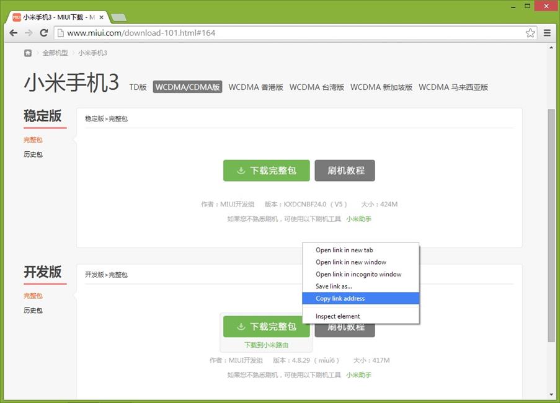Click the 大小：417M size text
Viewport: 560px width, 403px height.
coord(371,360)
